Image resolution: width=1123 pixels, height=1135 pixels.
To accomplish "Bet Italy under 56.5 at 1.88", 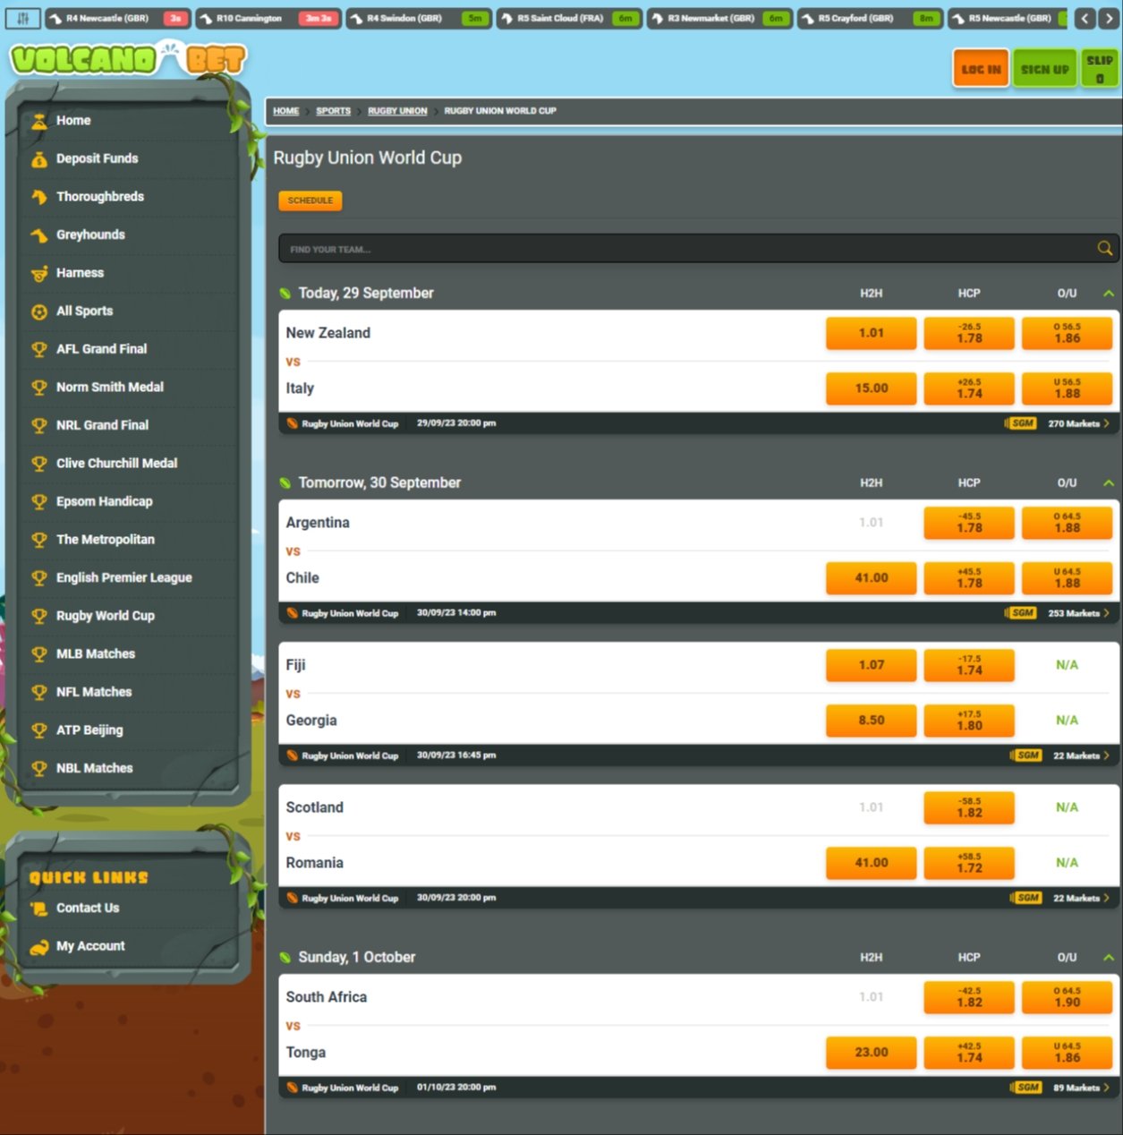I will [1068, 388].
